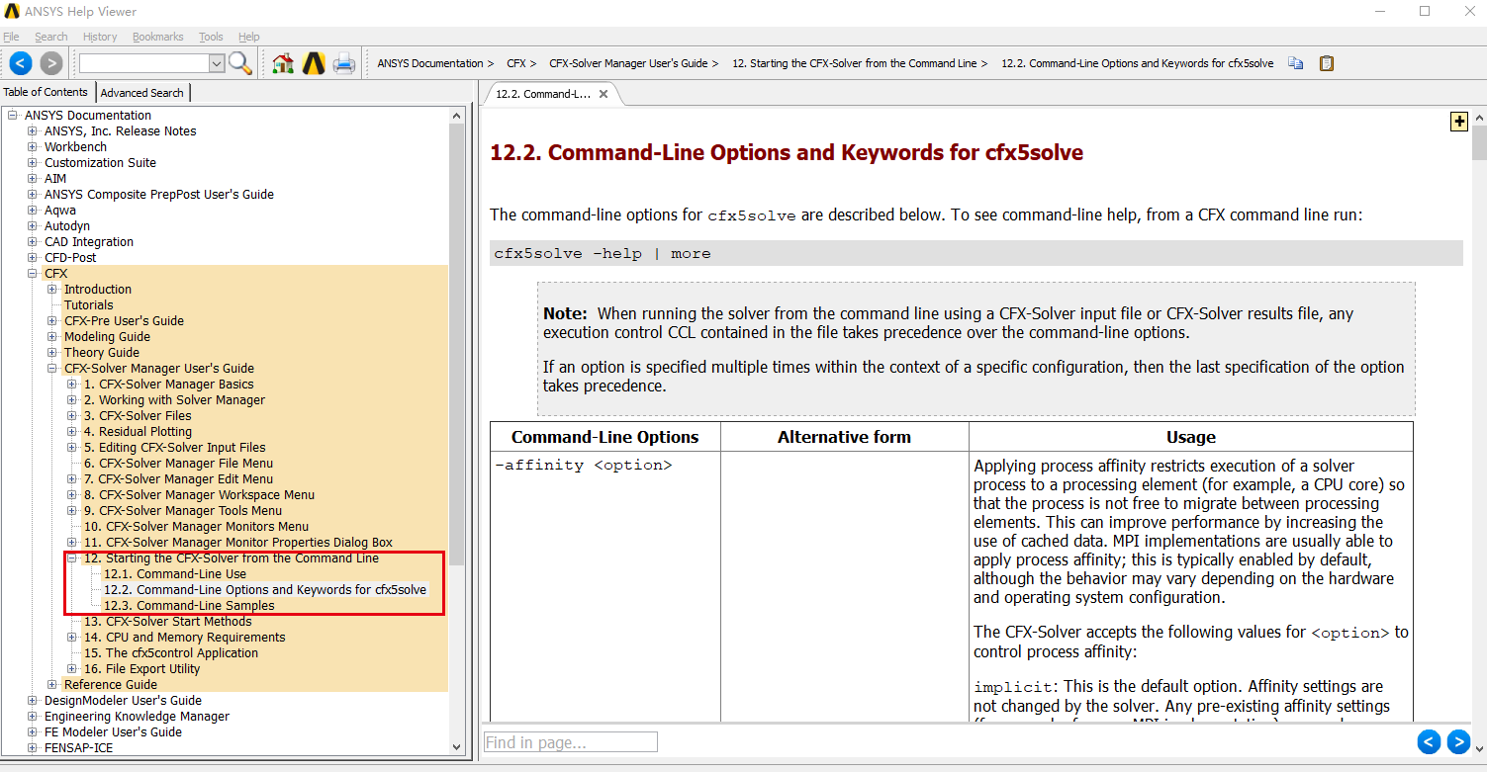This screenshot has width=1487, height=772.
Task: Switch to Table of Contents tab
Action: tap(46, 92)
